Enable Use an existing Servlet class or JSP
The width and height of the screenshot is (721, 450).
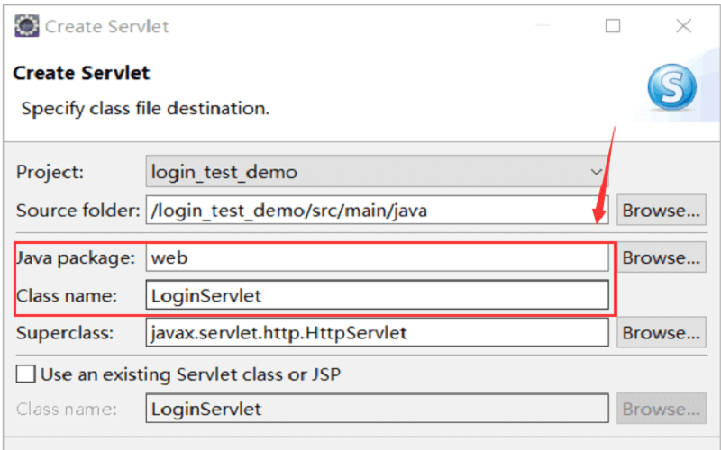tap(27, 373)
